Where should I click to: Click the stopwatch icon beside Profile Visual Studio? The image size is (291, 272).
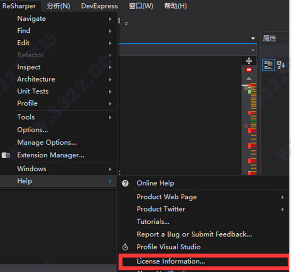point(125,247)
